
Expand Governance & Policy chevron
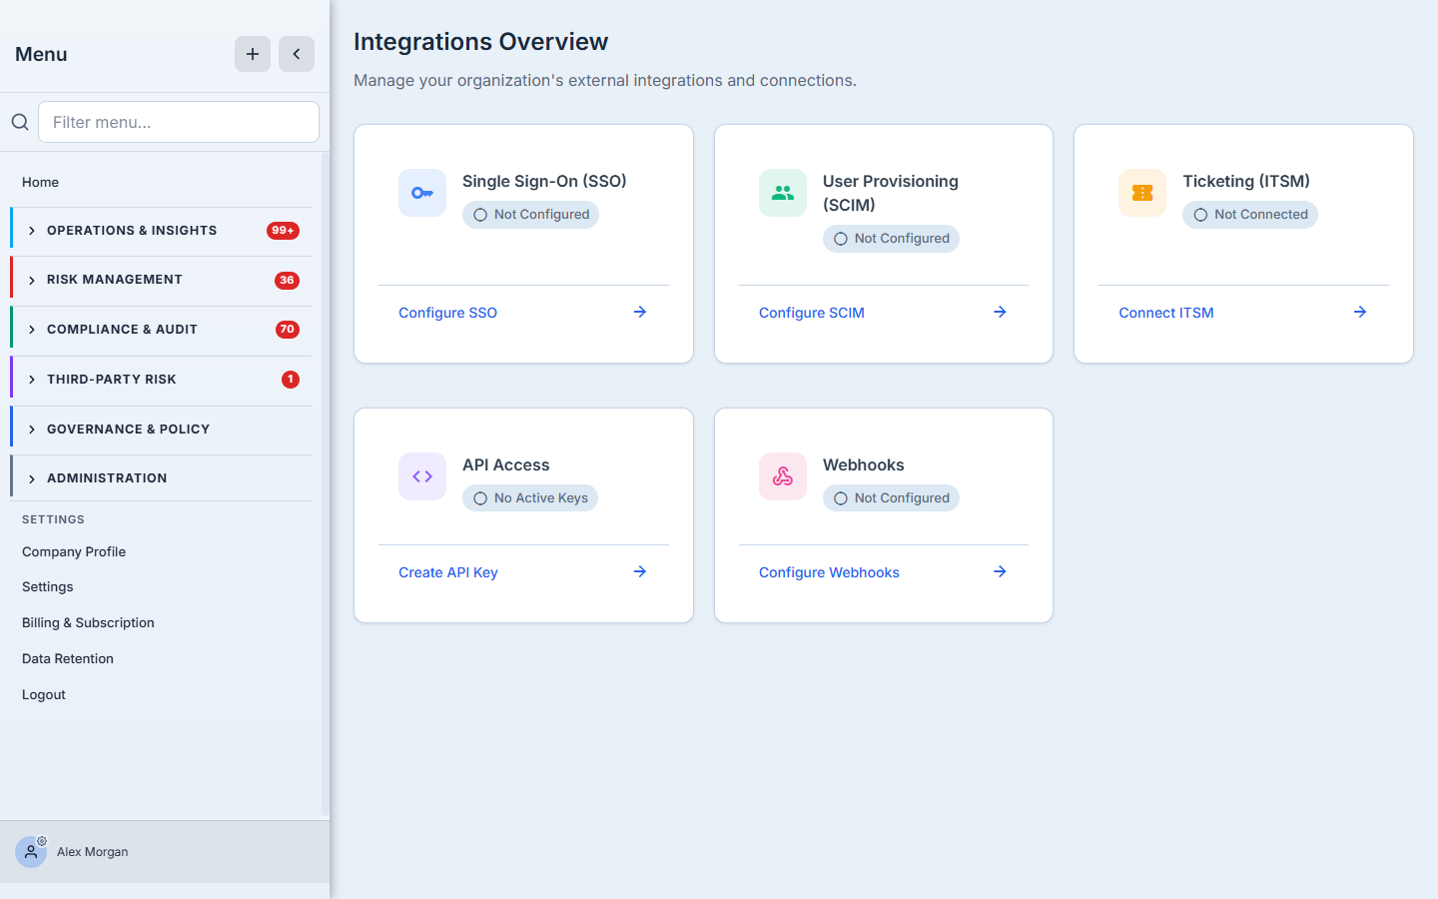click(32, 430)
